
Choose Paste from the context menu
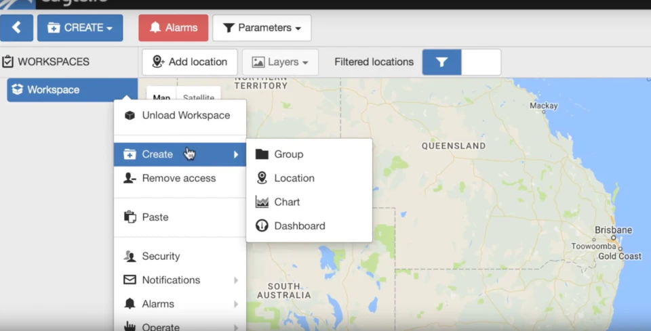(180, 217)
